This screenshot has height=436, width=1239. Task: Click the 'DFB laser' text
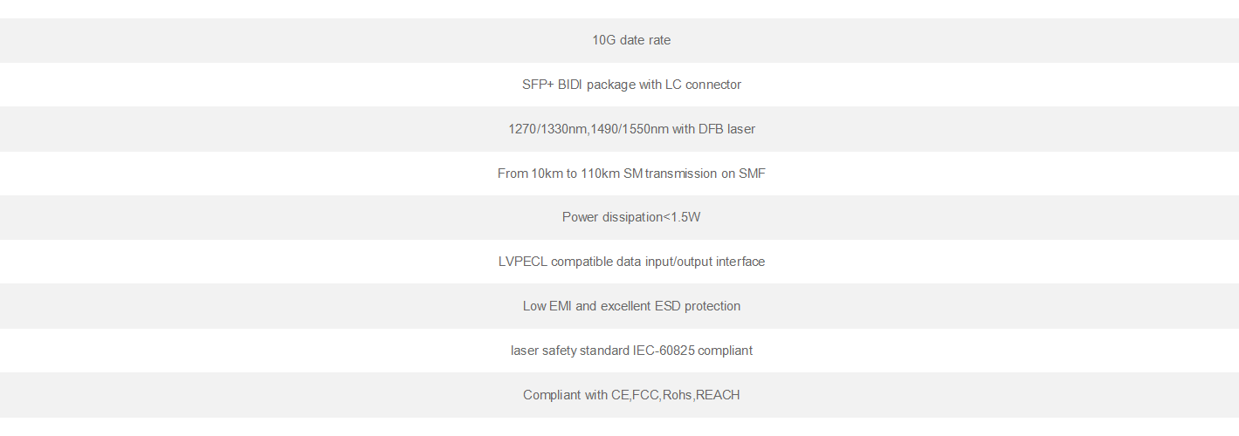[x=726, y=129]
